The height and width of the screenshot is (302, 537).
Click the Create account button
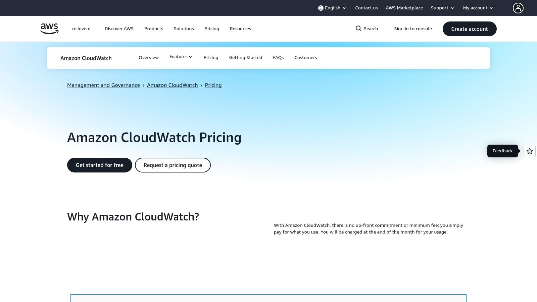tap(469, 29)
